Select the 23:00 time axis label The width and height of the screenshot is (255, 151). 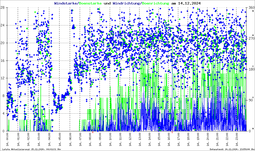point(236,140)
